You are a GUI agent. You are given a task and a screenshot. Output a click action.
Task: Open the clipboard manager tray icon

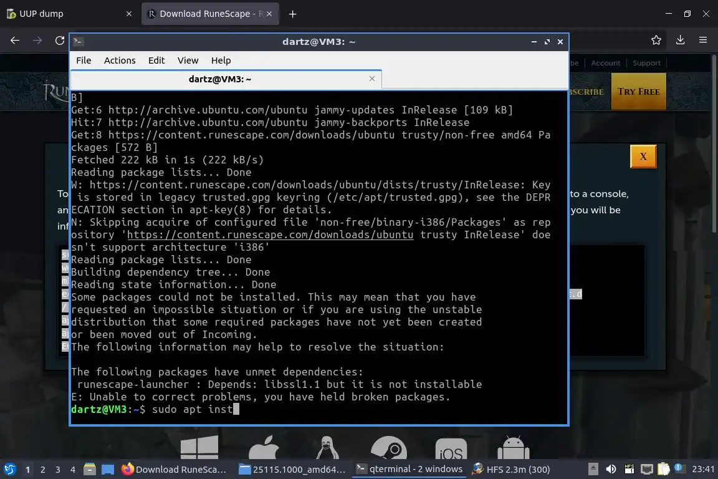tap(664, 469)
